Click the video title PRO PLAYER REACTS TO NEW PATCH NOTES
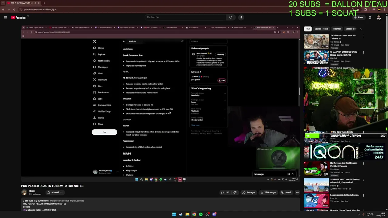The width and height of the screenshot is (388, 218). 52,186
